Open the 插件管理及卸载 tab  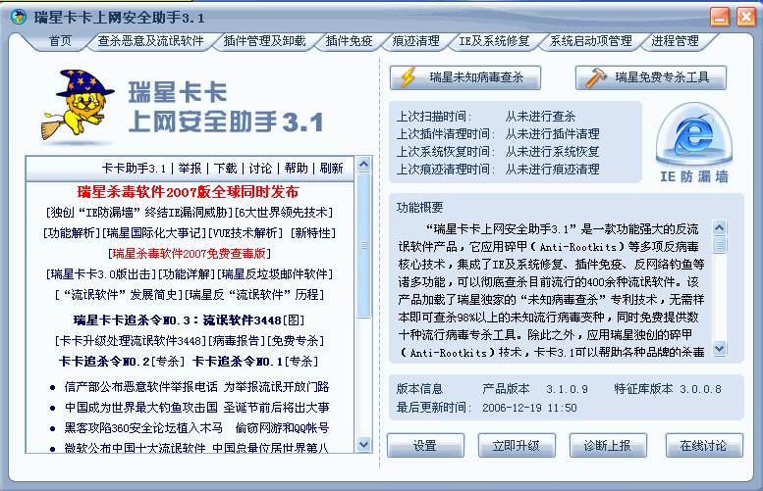coord(264,41)
